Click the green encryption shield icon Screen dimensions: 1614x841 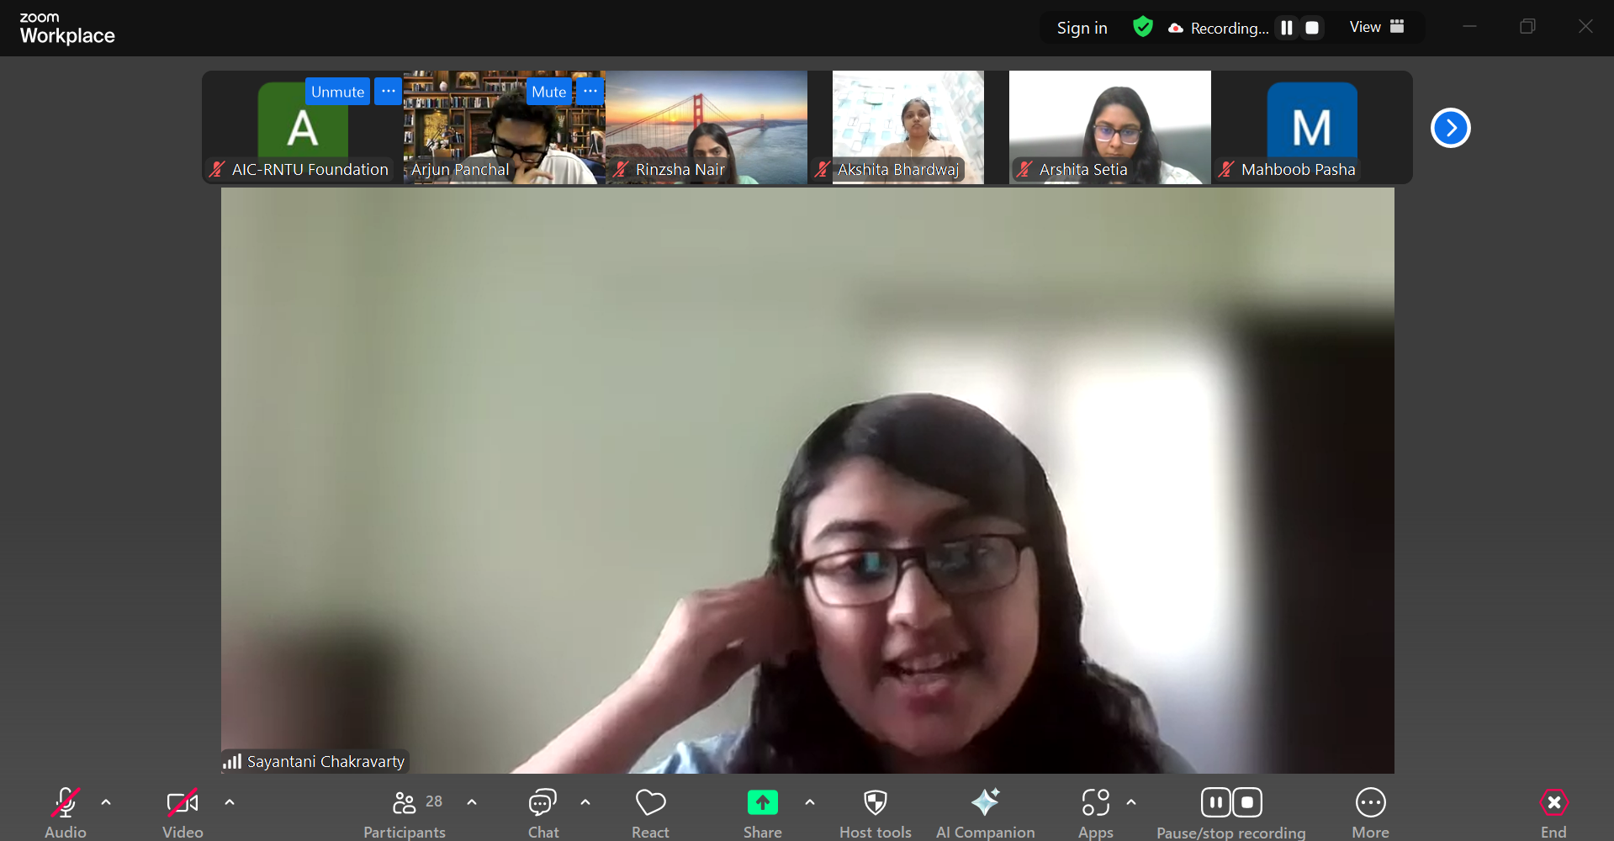tap(1142, 27)
